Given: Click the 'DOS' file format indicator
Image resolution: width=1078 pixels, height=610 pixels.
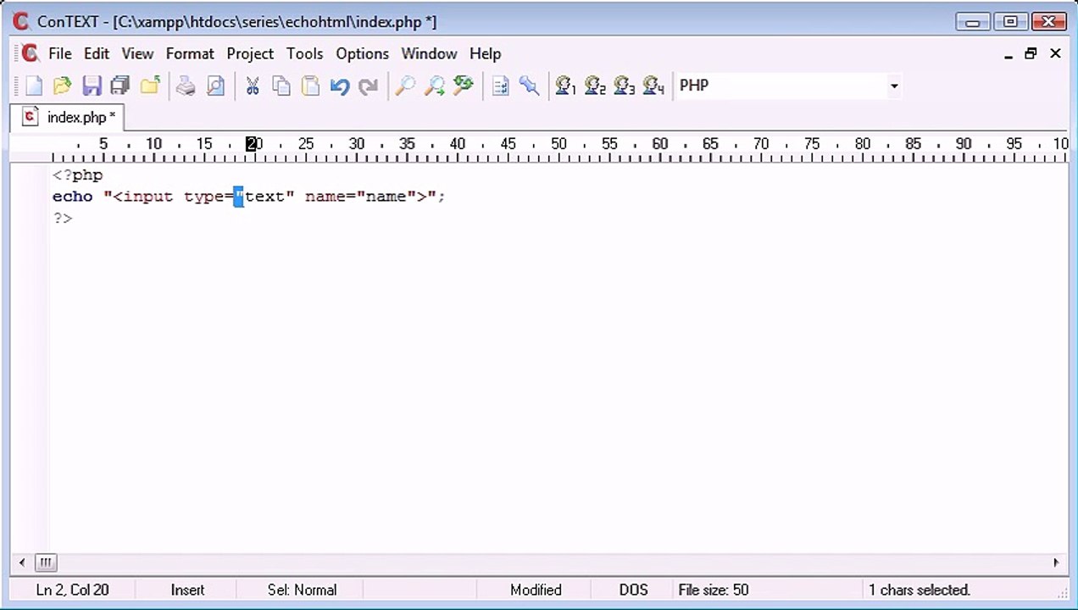Looking at the screenshot, I should point(633,590).
